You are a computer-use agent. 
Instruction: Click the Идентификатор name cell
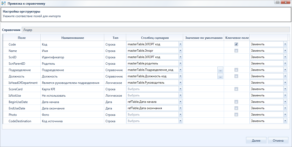tap(73, 57)
